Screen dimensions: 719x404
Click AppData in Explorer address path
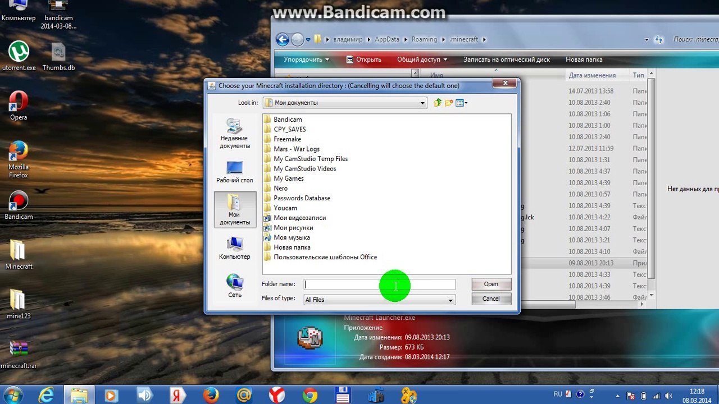(x=387, y=39)
